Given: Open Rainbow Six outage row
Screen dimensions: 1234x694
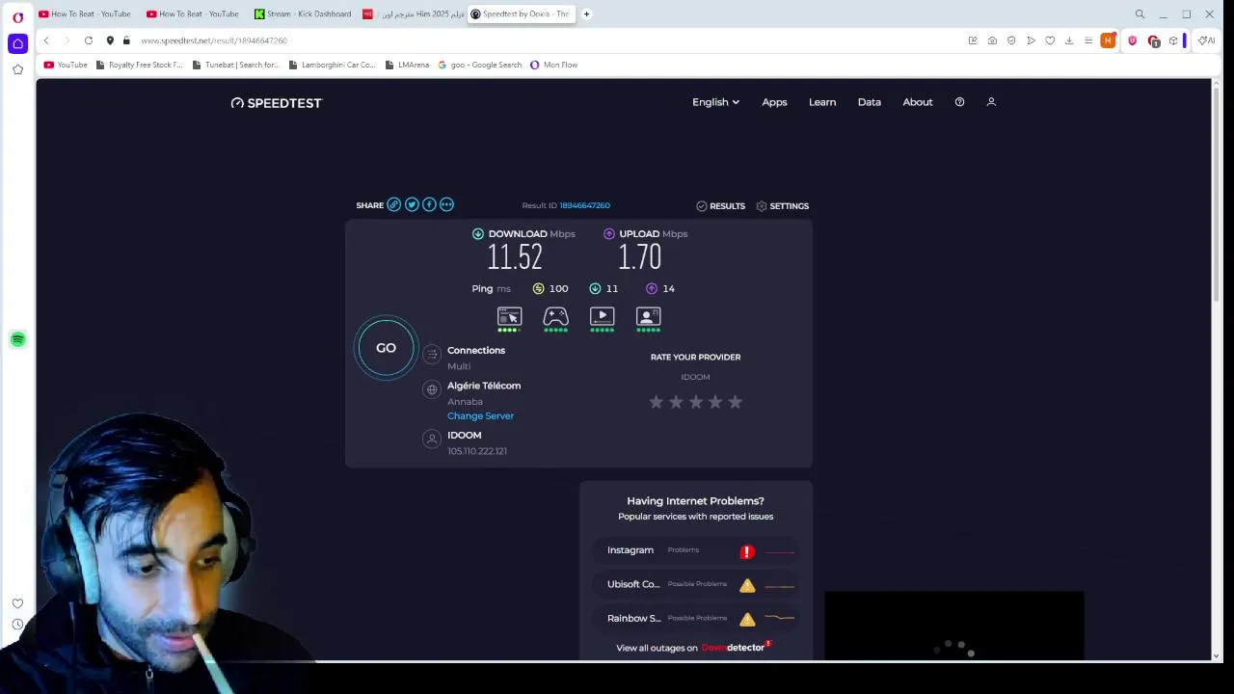Looking at the screenshot, I should coord(696,618).
